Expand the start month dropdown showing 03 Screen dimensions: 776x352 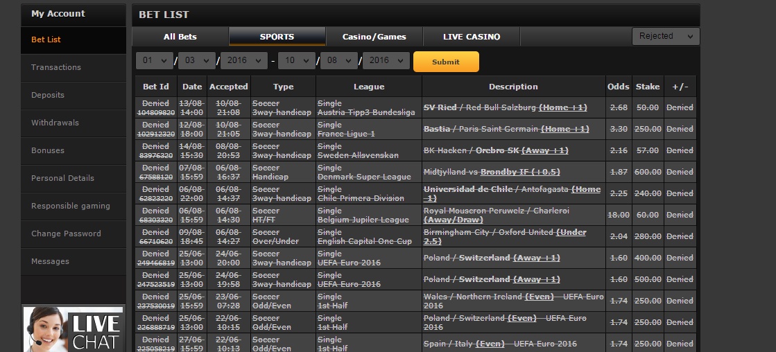[197, 60]
